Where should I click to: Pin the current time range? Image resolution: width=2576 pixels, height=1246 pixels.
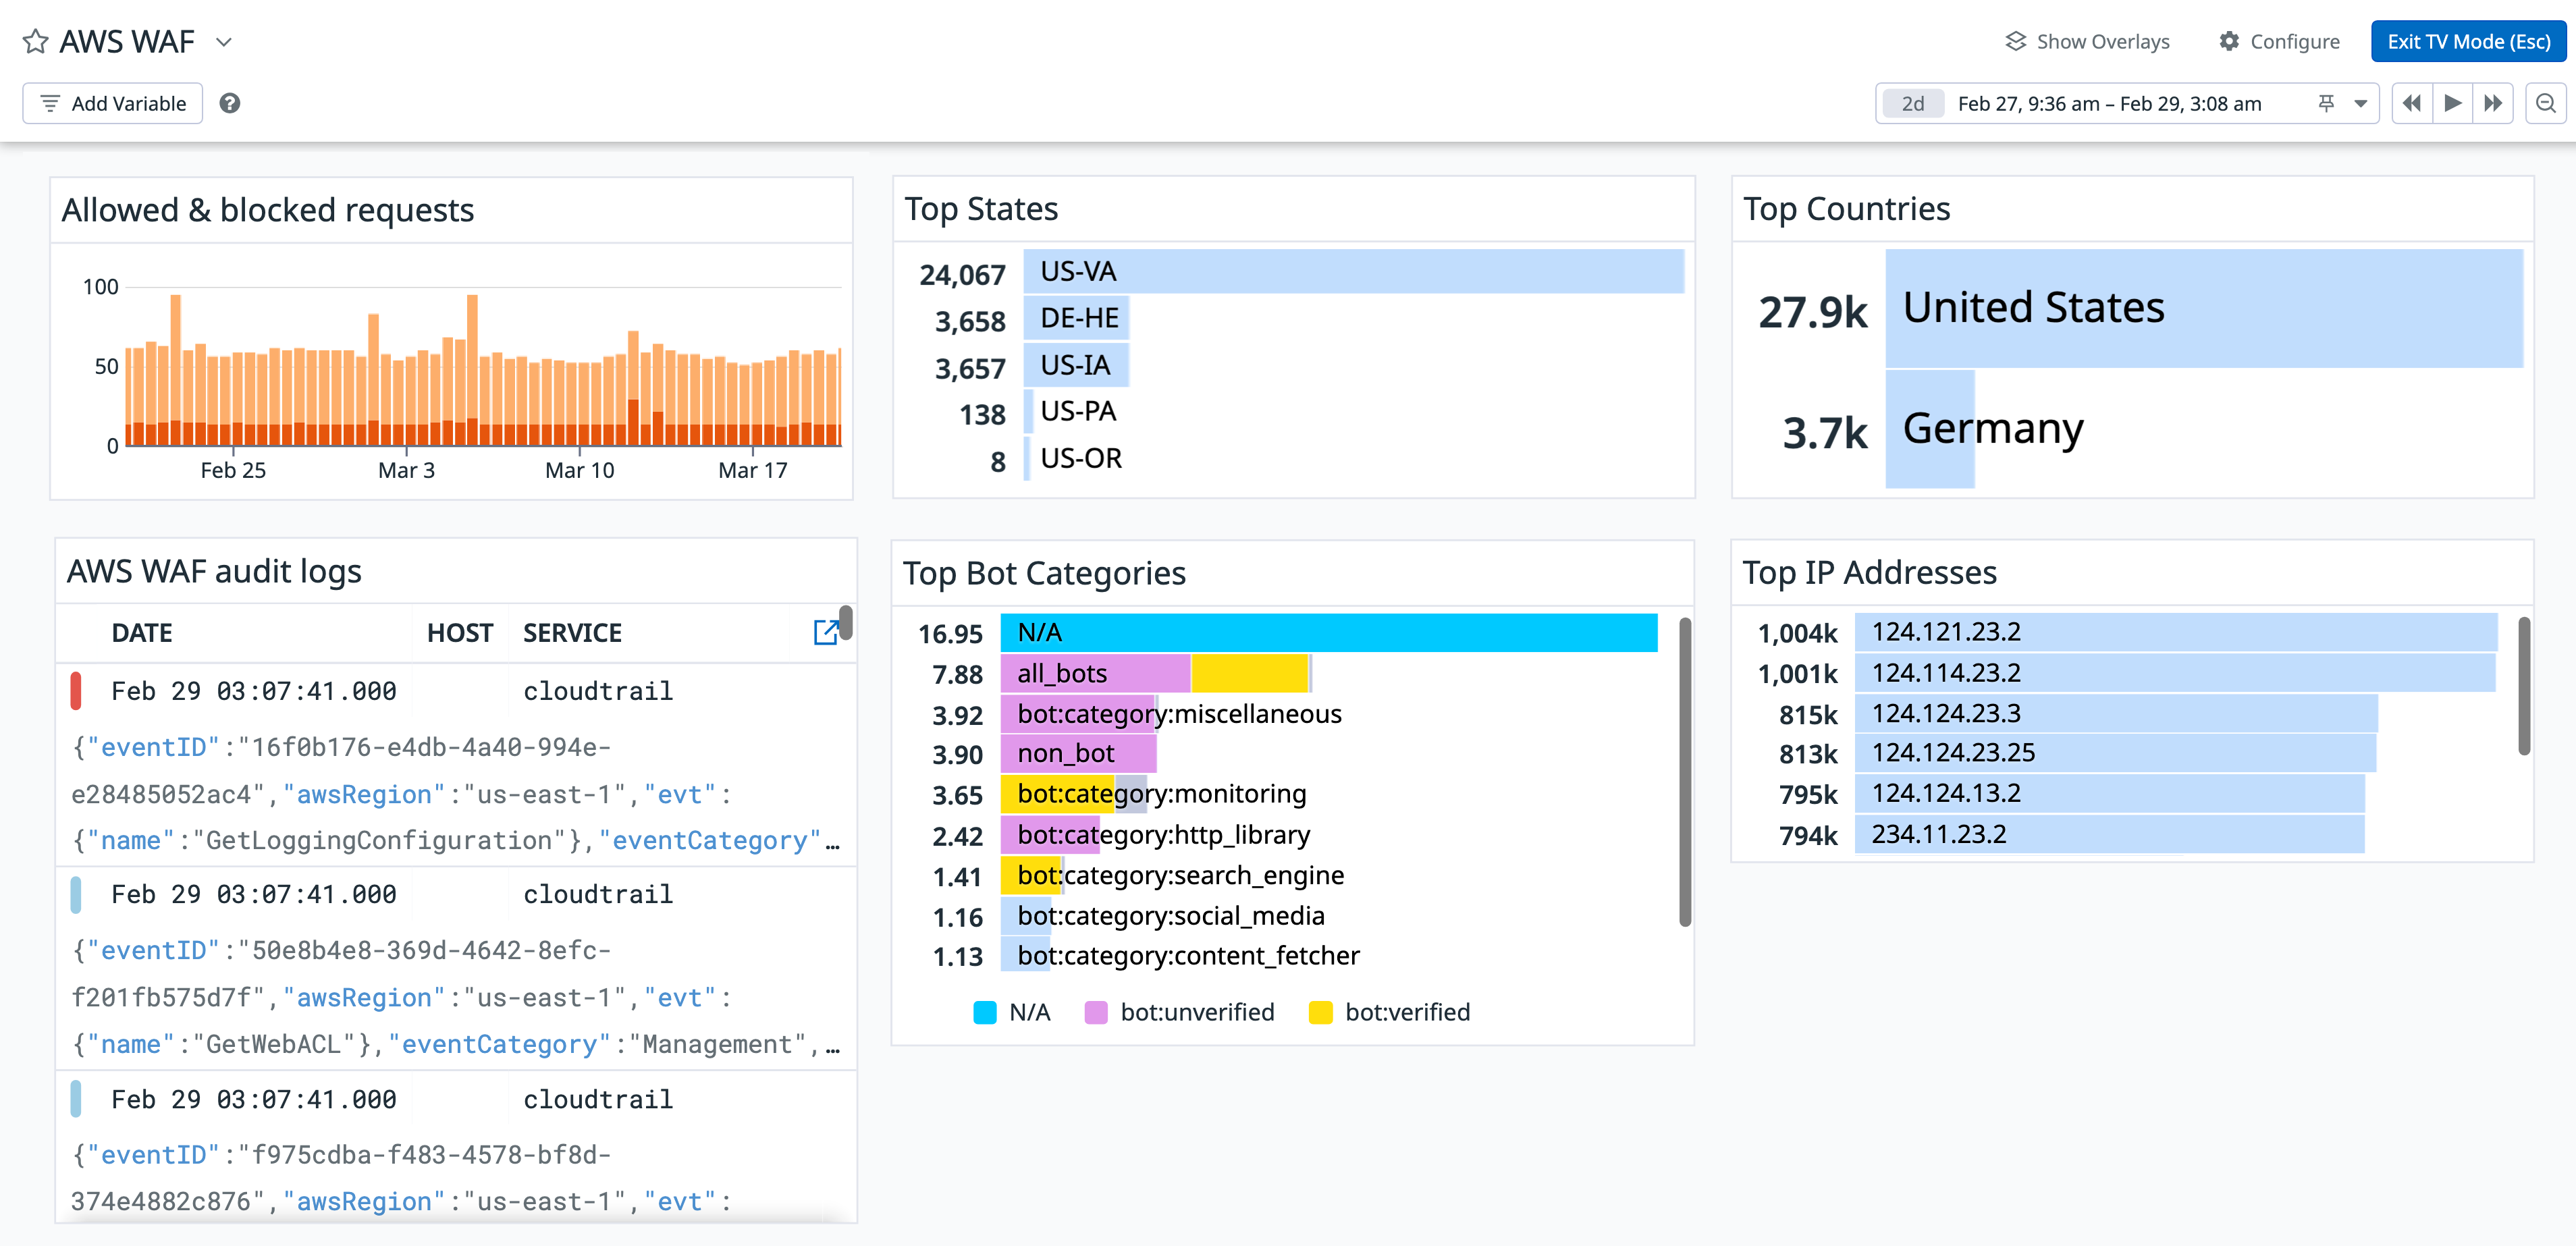[x=2327, y=103]
